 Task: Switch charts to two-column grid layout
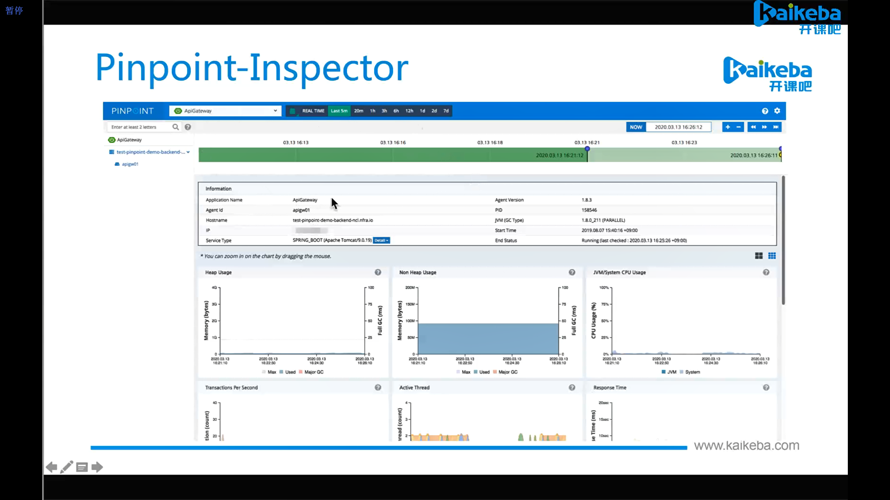tap(759, 256)
